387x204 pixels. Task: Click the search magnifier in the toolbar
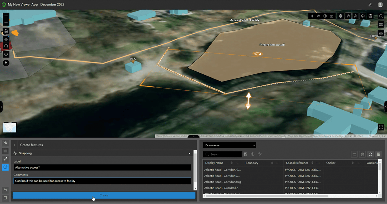[x=380, y=16]
